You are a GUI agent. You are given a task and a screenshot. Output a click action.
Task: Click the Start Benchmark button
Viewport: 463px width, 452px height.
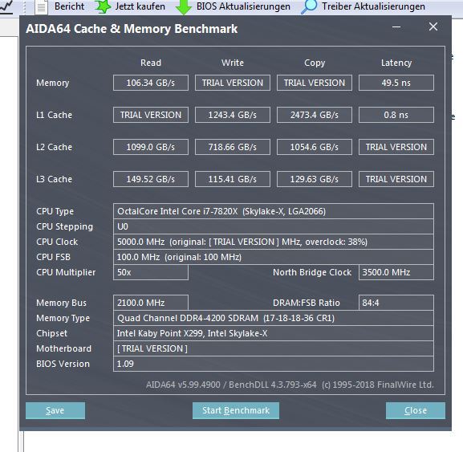(236, 410)
